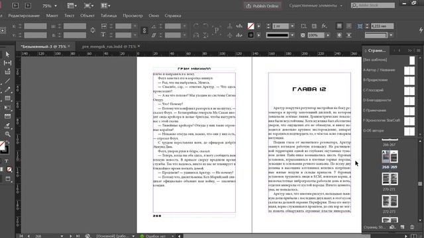Open the stroke weight 1 пт dropdown
Image resolution: width=424 pixels, height=238 pixels.
click(x=292, y=26)
